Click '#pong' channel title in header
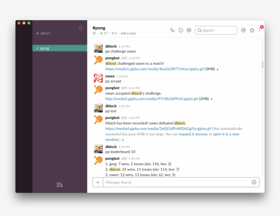Viewport: 280px width, 216px height. pyautogui.click(x=99, y=28)
